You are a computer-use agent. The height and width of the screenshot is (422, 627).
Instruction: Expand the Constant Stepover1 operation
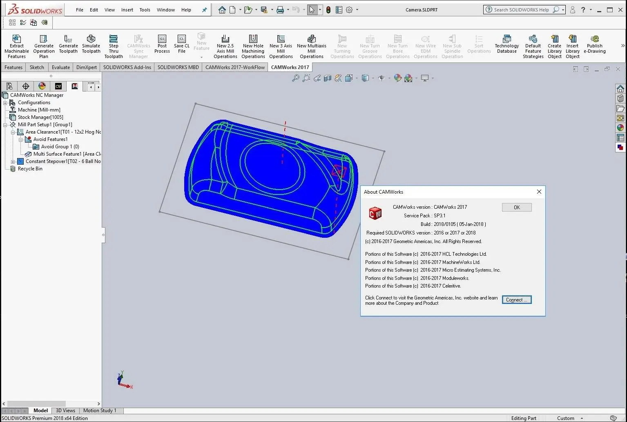tap(13, 161)
